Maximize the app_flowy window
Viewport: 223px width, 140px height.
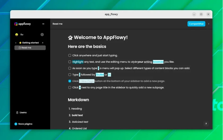(x=201, y=14)
